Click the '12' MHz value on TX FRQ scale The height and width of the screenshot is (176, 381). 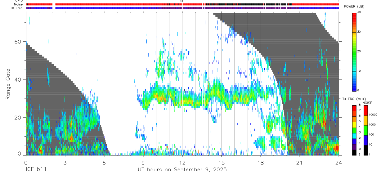point(360,138)
